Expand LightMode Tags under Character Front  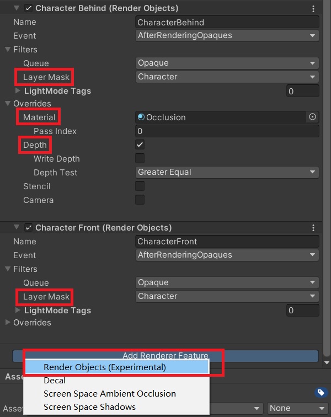[x=18, y=310]
